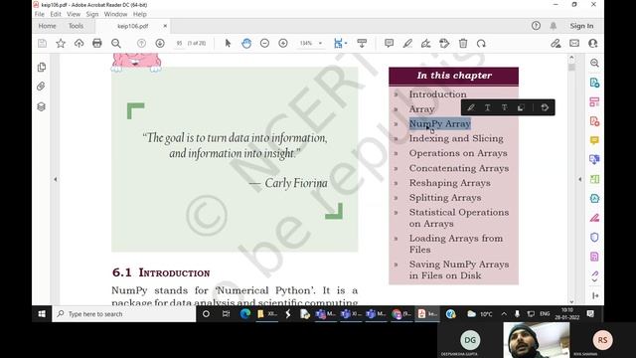Choose the selection arrow tool
Screen dimensions: 636x358
(x=228, y=43)
